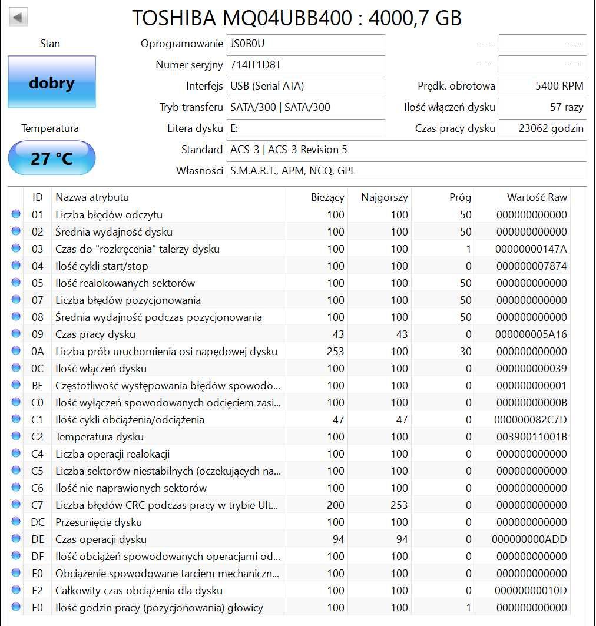Click the standard field ACS-3 Revision 5

(x=407, y=150)
